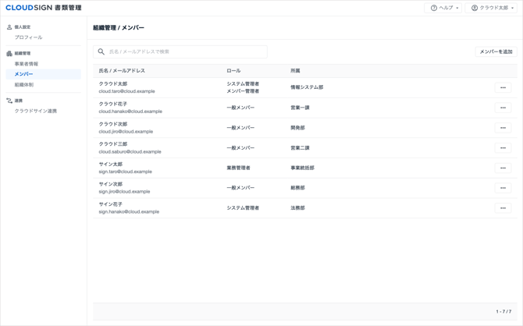Click email sign.taro@cloud.example
The width and height of the screenshot is (523, 326).
125,172
